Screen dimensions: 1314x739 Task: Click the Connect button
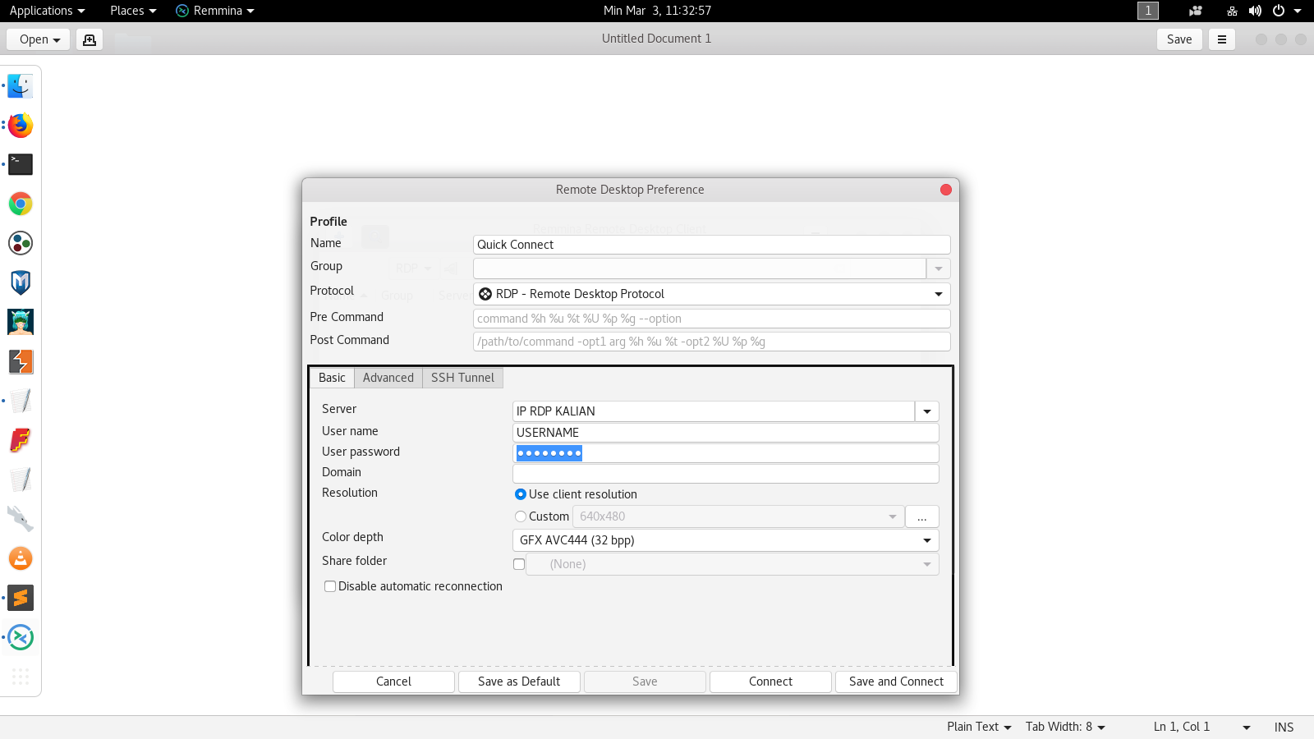(770, 682)
